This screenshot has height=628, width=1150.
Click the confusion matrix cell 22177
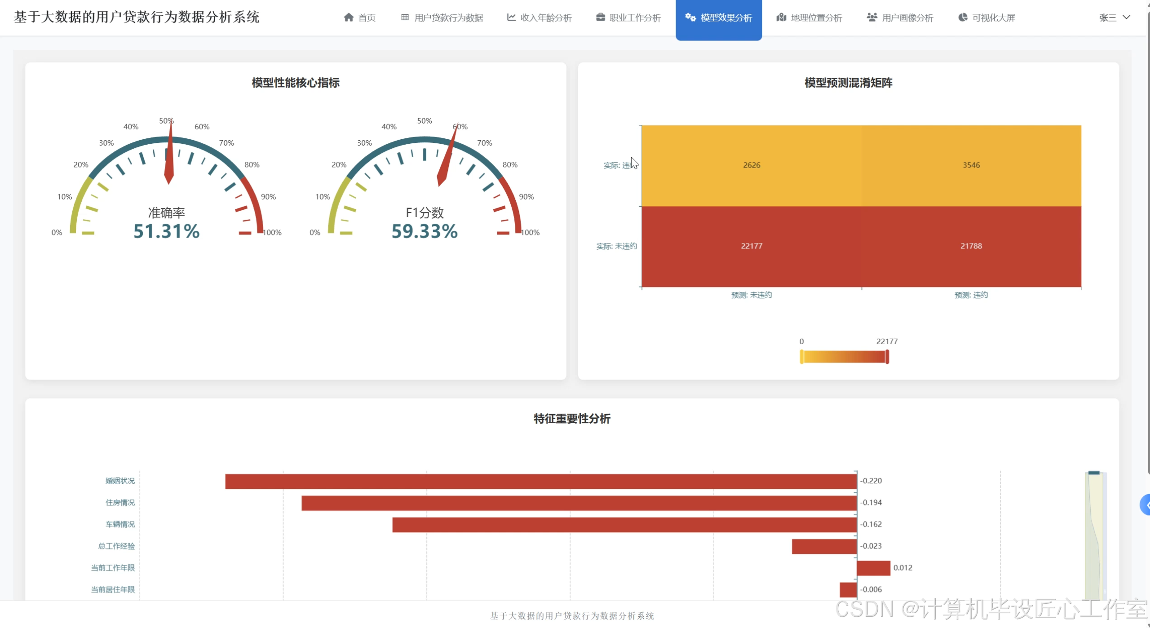pos(752,246)
